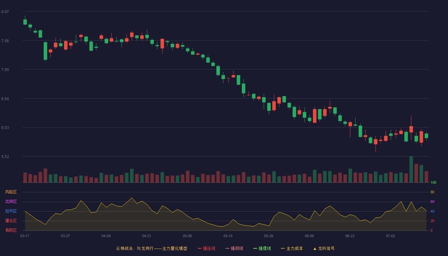Image resolution: width=448 pixels, height=256 pixels.
Task: Click the 06-22 date label
Action: point(350,236)
